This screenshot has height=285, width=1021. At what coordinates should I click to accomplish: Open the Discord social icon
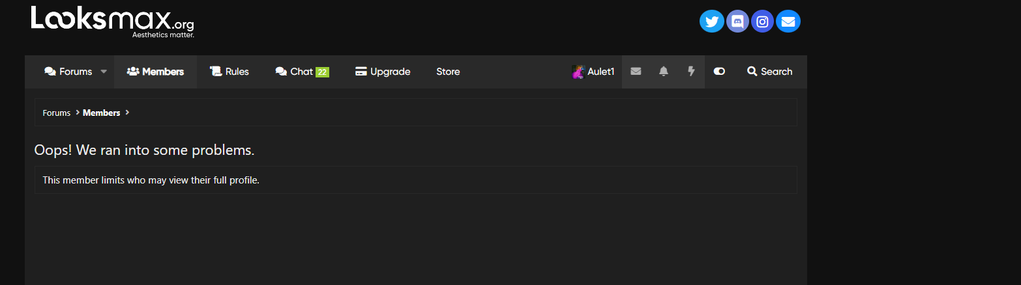coord(737,21)
